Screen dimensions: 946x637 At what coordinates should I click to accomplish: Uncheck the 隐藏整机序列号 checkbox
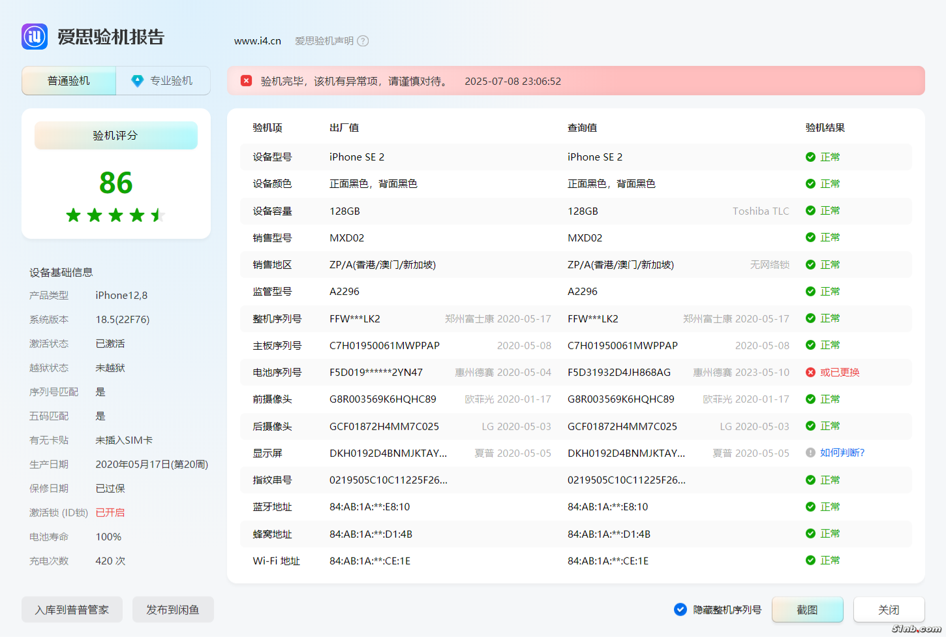coord(680,610)
